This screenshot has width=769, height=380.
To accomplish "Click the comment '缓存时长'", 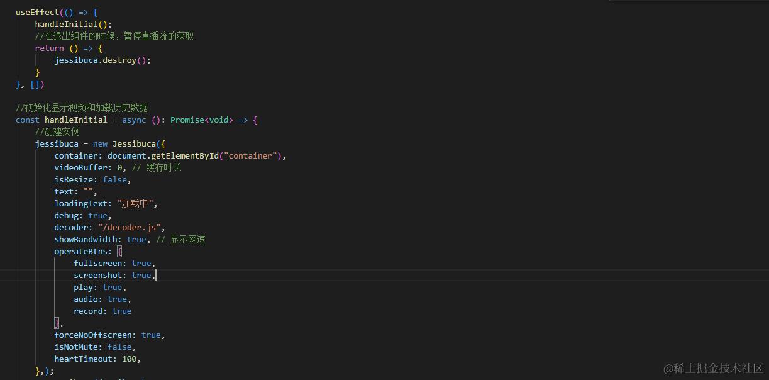I will tap(157, 167).
